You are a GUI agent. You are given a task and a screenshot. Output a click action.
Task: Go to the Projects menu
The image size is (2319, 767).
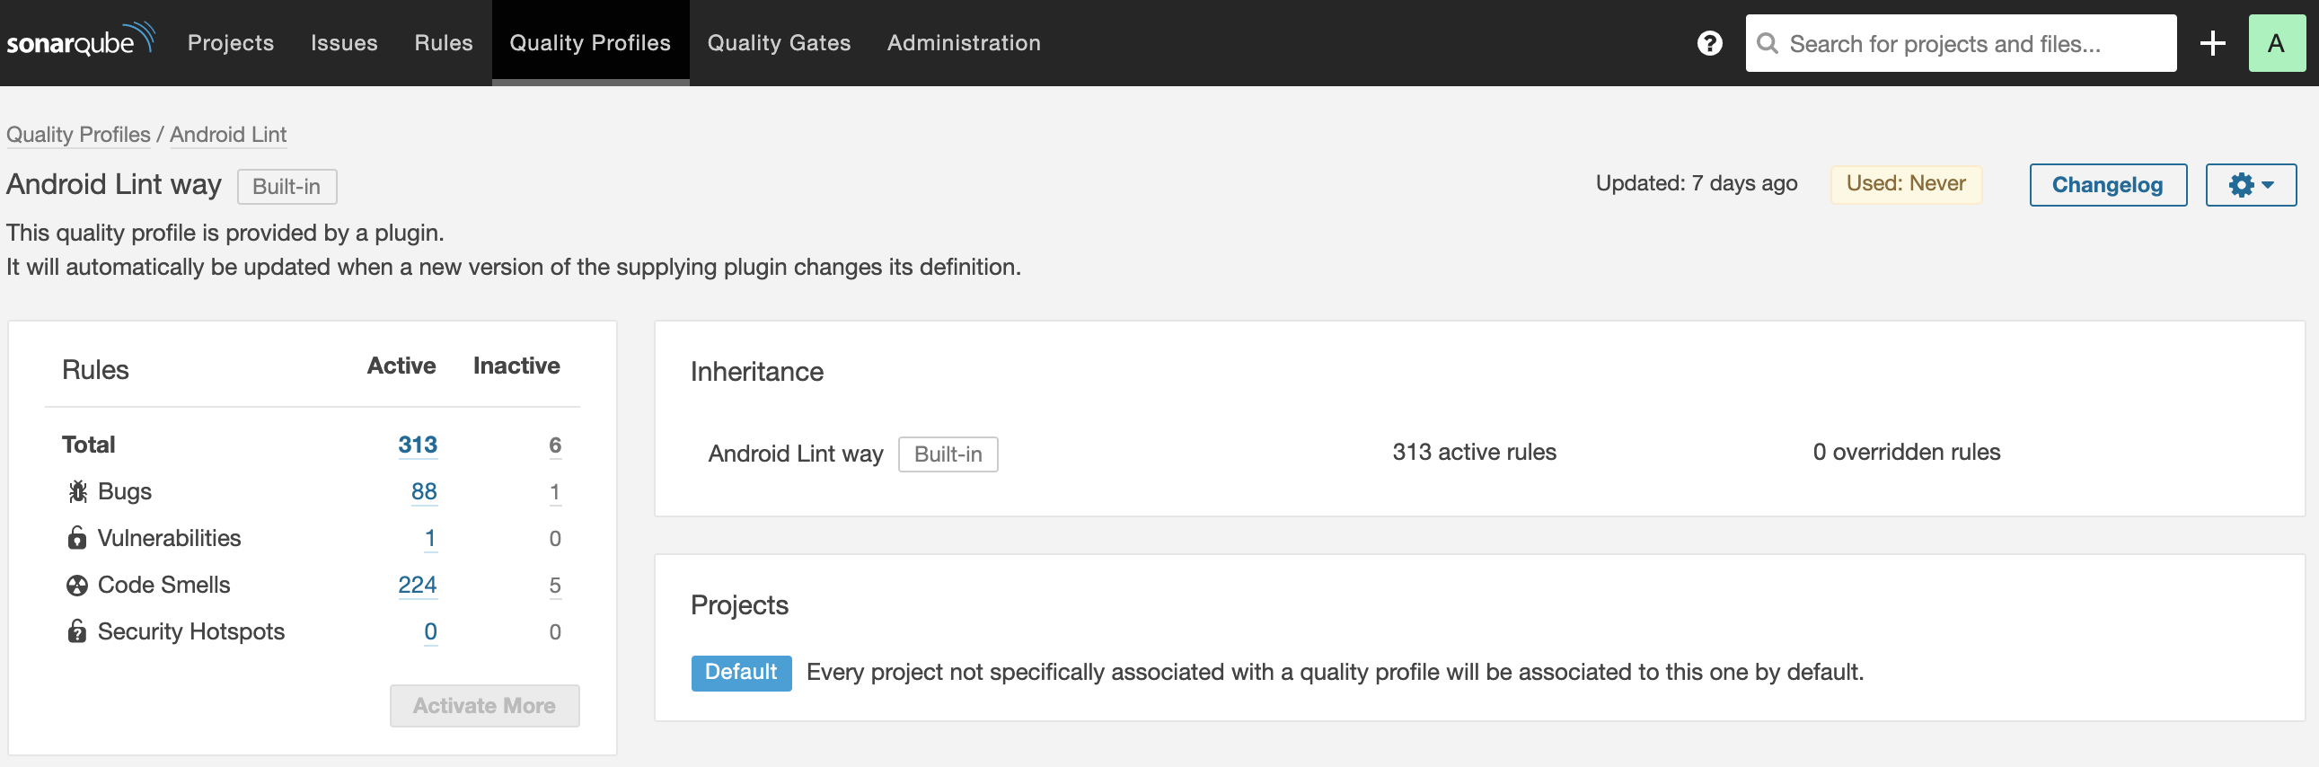(x=231, y=43)
